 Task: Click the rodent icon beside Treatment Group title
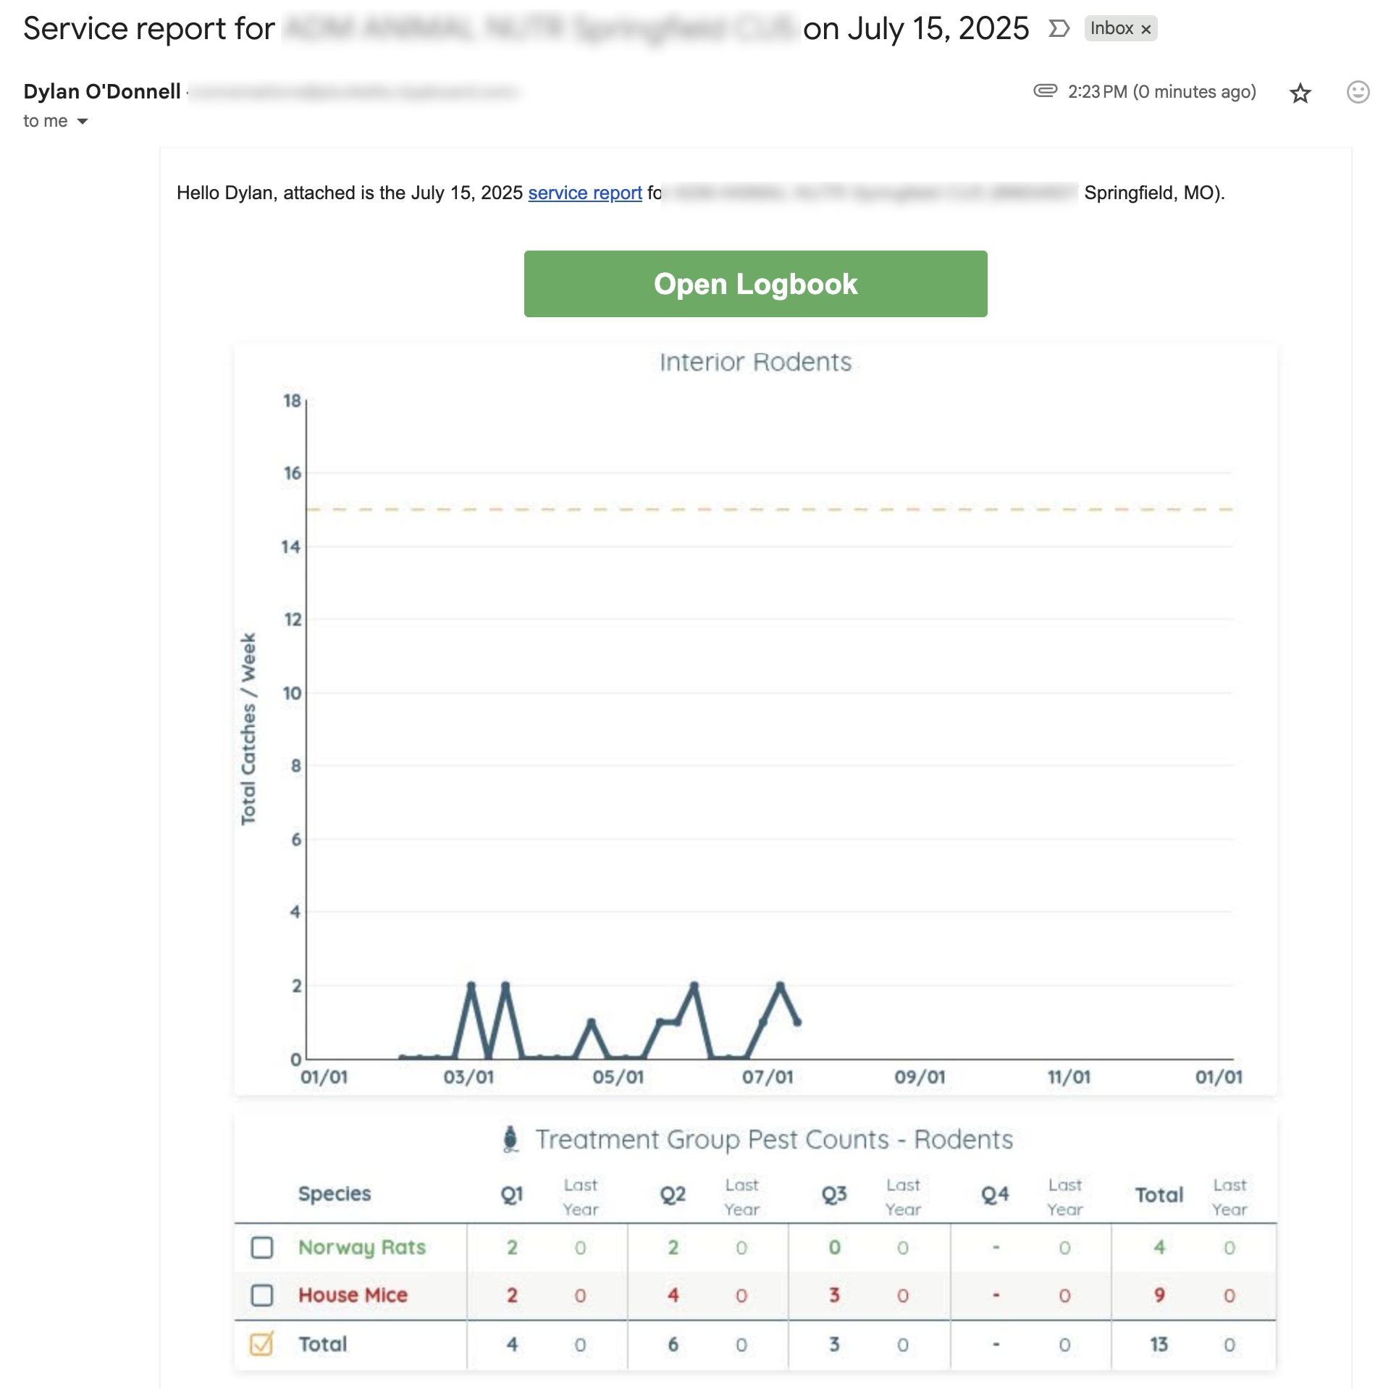pyautogui.click(x=510, y=1139)
